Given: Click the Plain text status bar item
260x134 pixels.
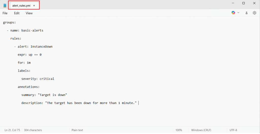Looking at the screenshot, I should (x=77, y=130).
